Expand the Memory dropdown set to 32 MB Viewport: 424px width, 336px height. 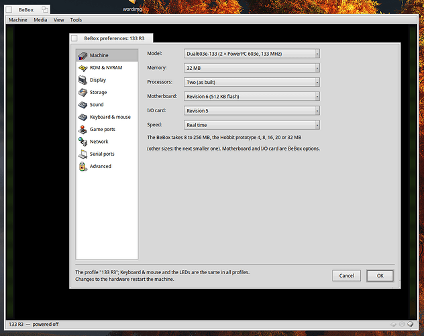[252, 68]
